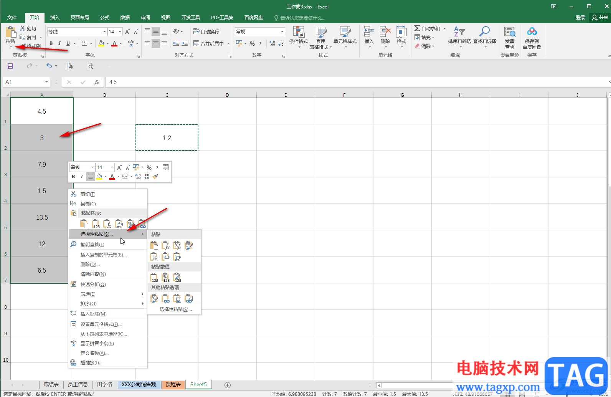Open the Data (数据) ribbon tab
Screen dimensions: 611x397
tap(125, 18)
